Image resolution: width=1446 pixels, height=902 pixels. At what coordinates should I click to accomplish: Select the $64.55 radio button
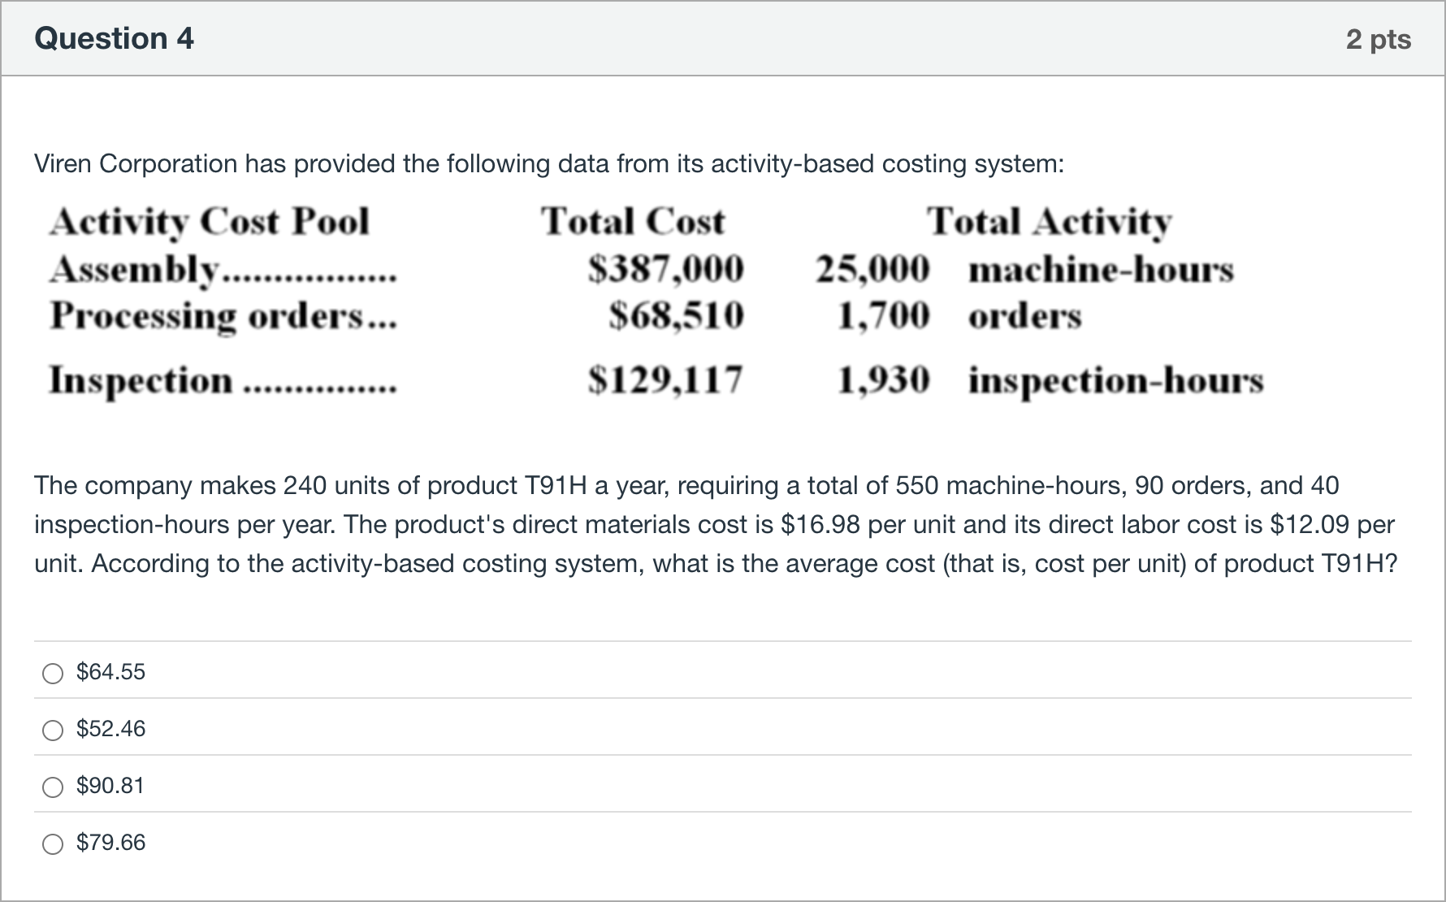[x=53, y=673]
